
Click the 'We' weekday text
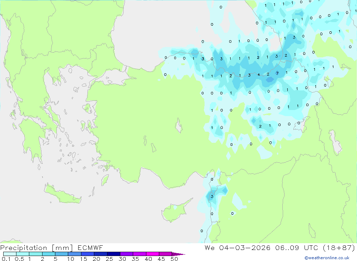tap(210, 248)
